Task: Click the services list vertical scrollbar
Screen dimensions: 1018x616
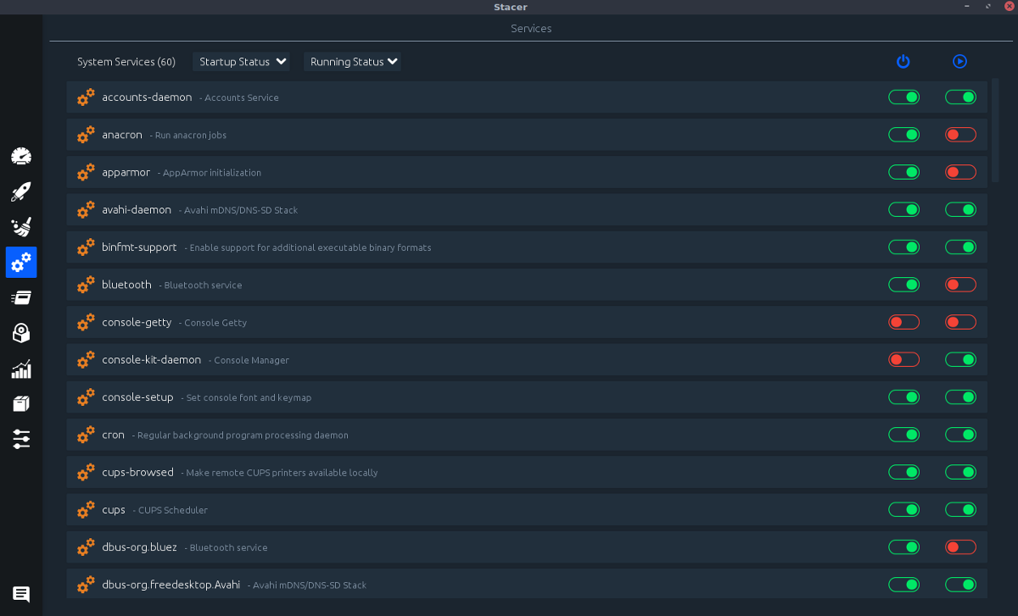Action: (x=995, y=131)
